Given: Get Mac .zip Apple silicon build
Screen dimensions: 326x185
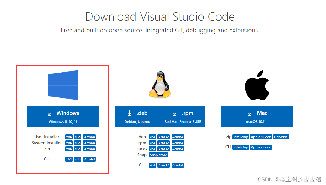Looking at the screenshot, I should (x=261, y=137).
